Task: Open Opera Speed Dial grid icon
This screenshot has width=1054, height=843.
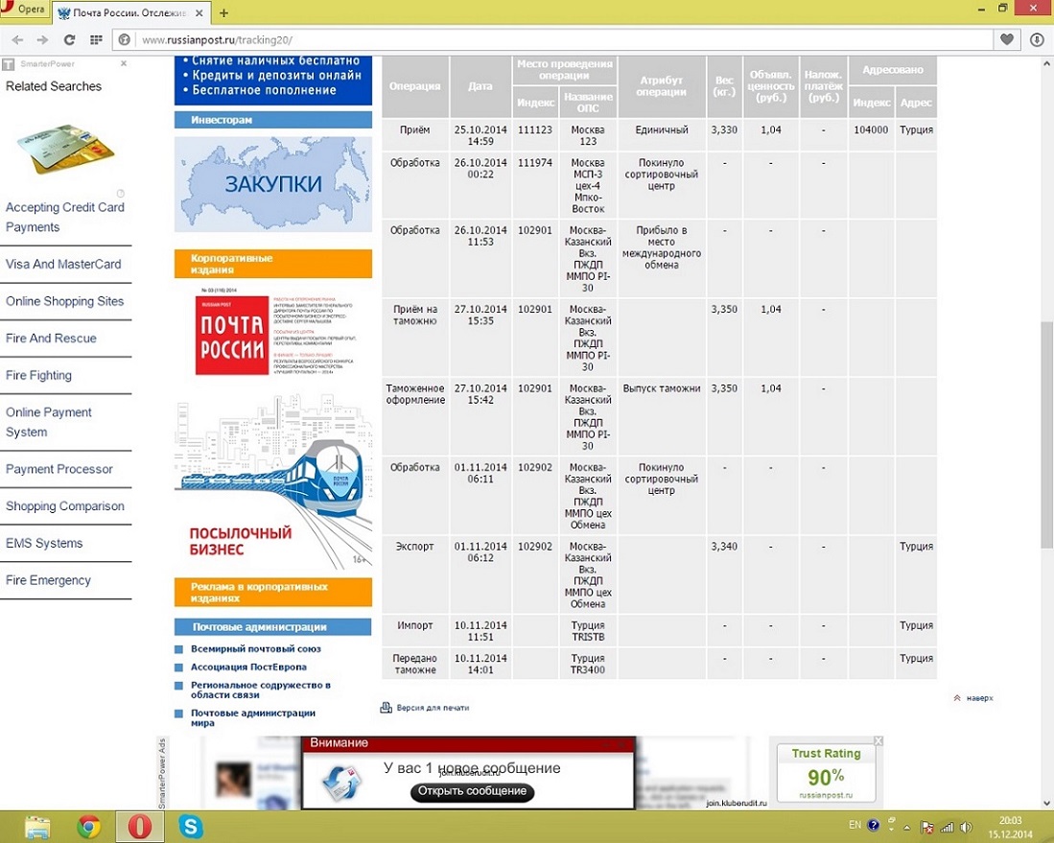Action: coord(96,40)
